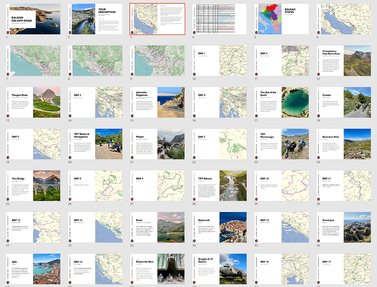
Task: Select the Jadranska Magistrala slide
Action: click(x=157, y=102)
